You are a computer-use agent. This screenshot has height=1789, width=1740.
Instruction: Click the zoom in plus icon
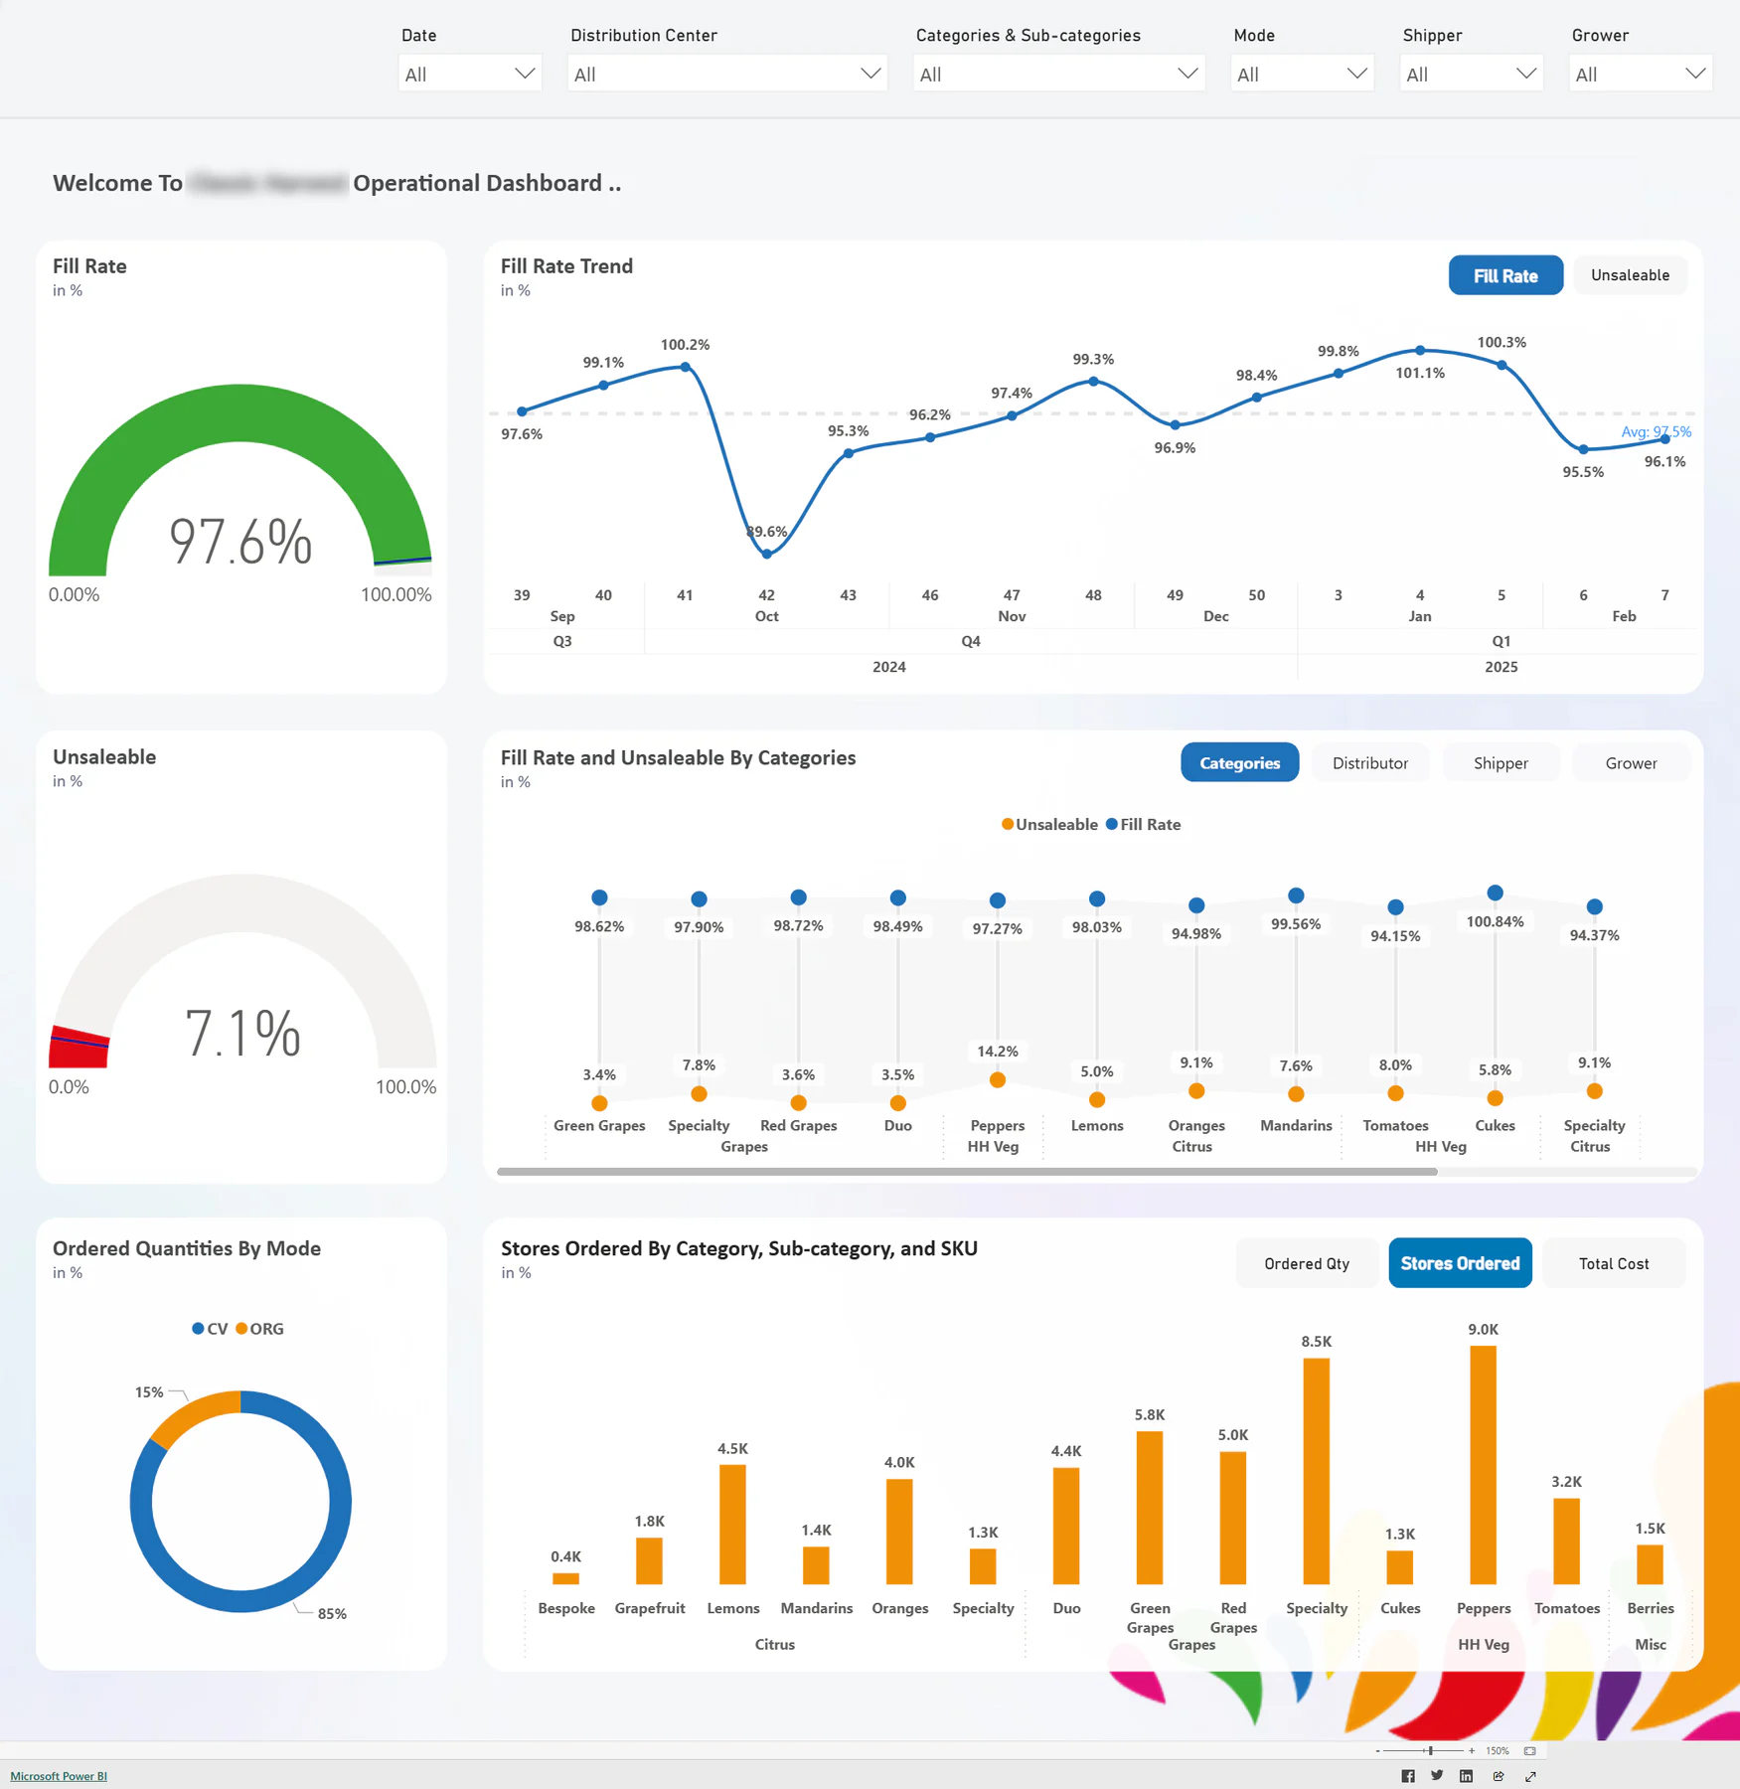point(1472,1751)
